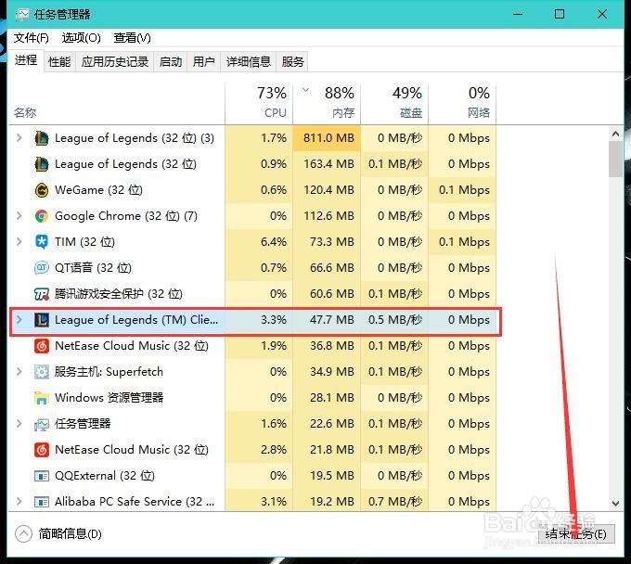This screenshot has height=564, width=631.
Task: Click the Task Manager title bar icon
Action: (x=22, y=15)
